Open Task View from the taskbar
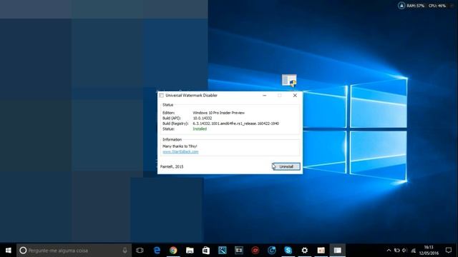Viewport: 458px width, 257px height. point(140,251)
